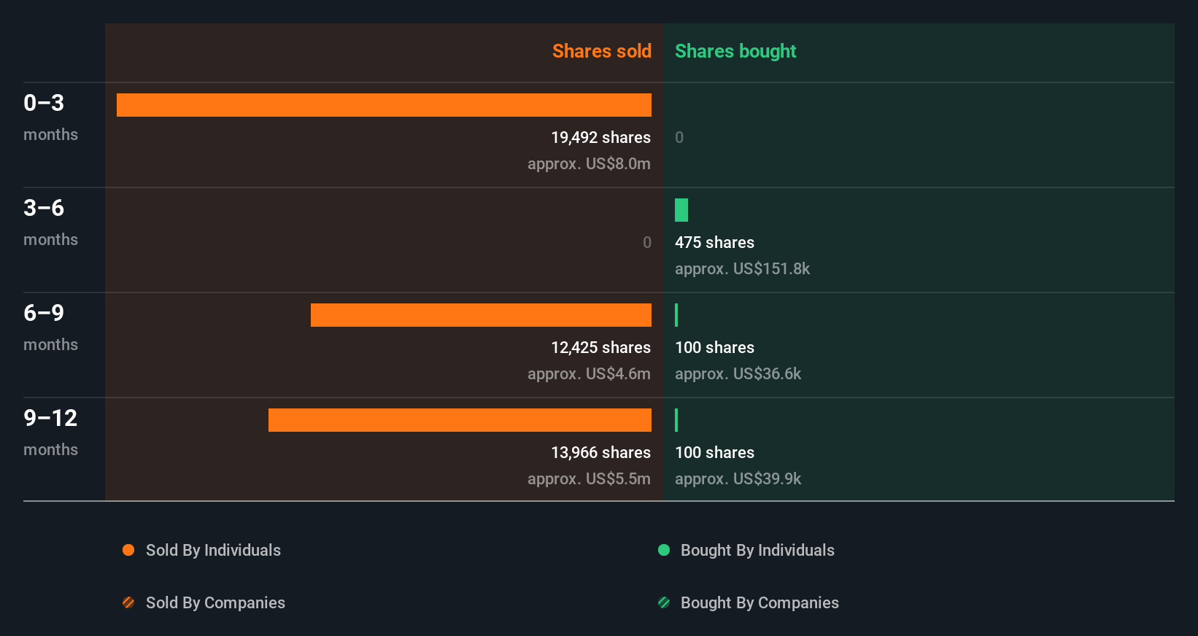
Task: Toggle the Bought By Individuals legend label
Action: pyautogui.click(x=757, y=550)
